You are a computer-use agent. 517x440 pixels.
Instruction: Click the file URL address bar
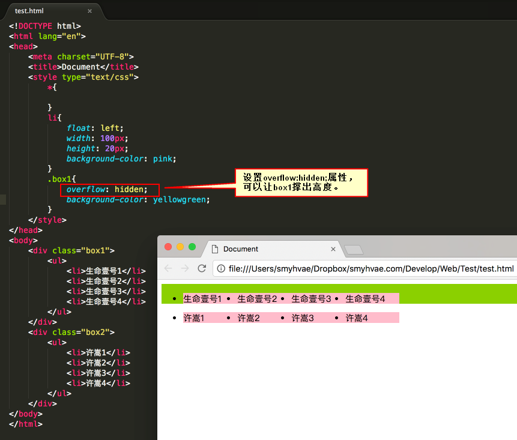point(365,268)
